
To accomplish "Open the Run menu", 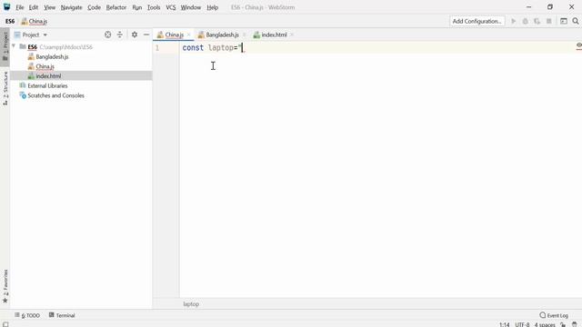I will tap(137, 7).
